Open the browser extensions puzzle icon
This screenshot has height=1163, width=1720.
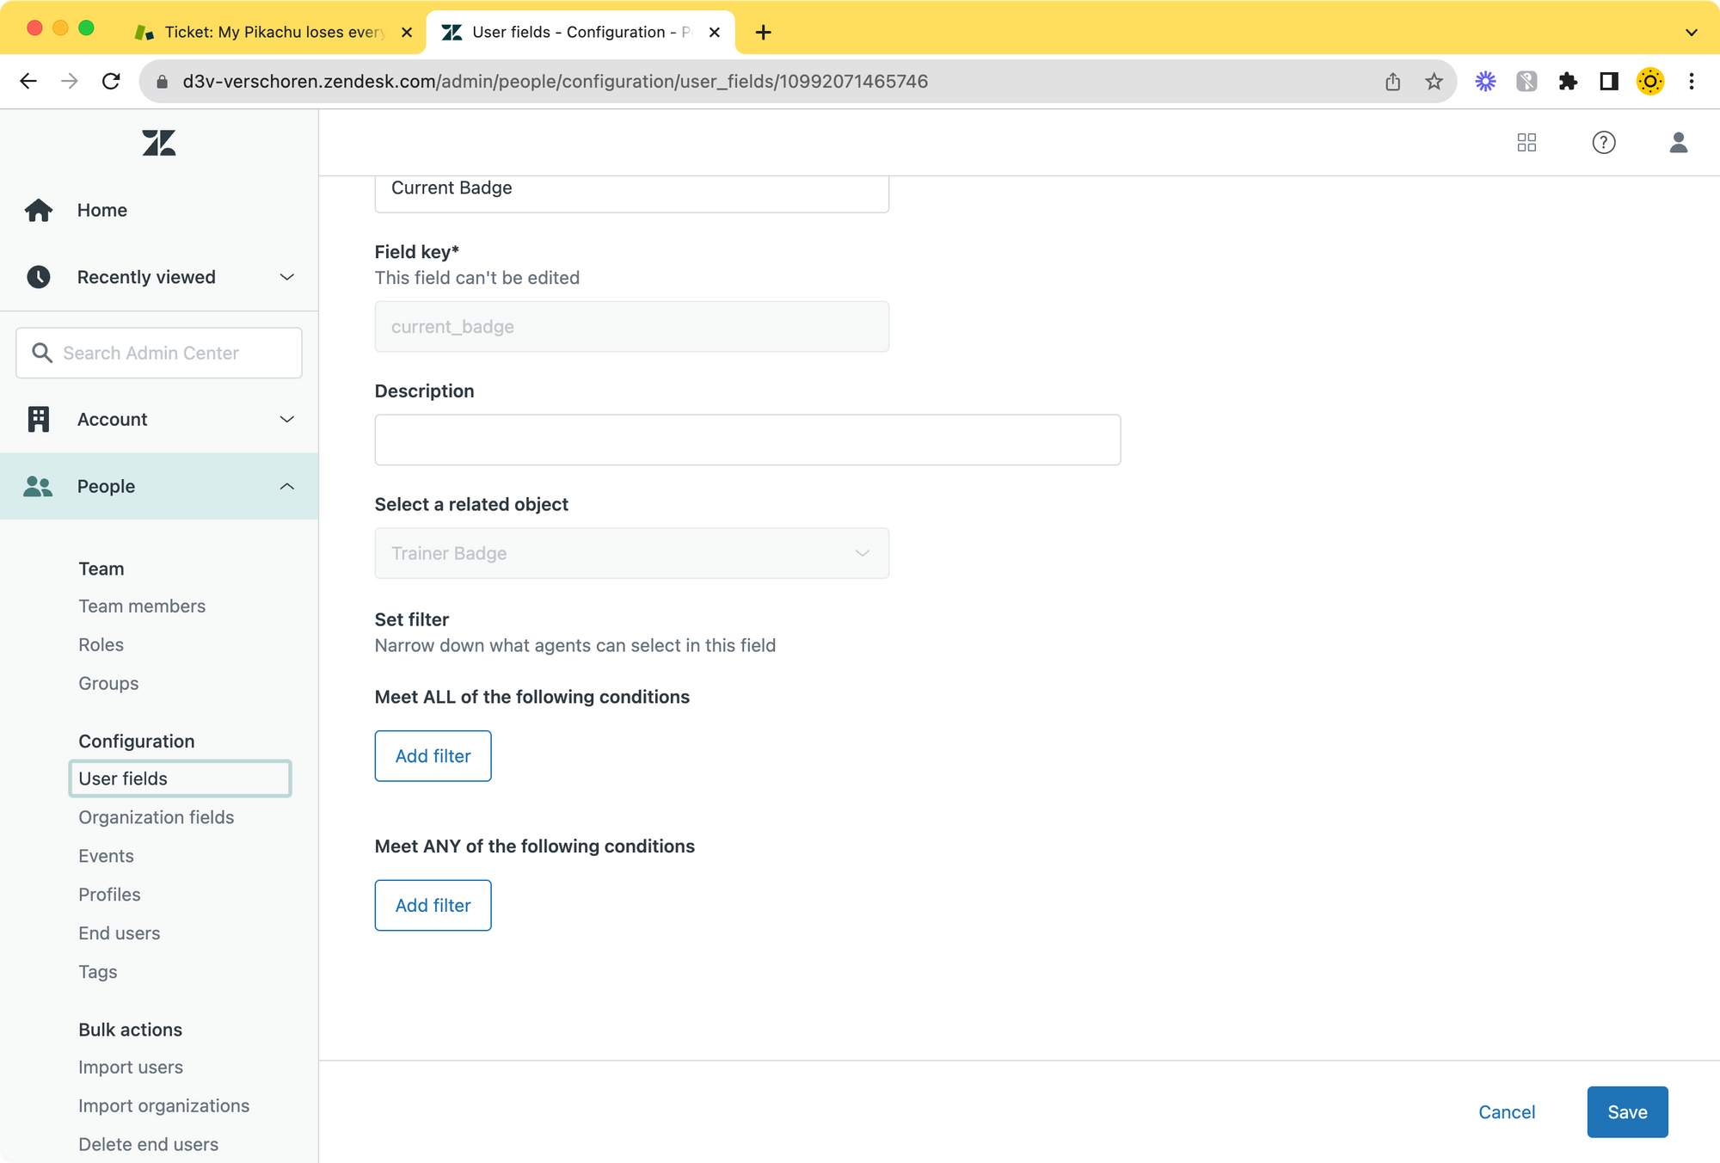pos(1568,82)
